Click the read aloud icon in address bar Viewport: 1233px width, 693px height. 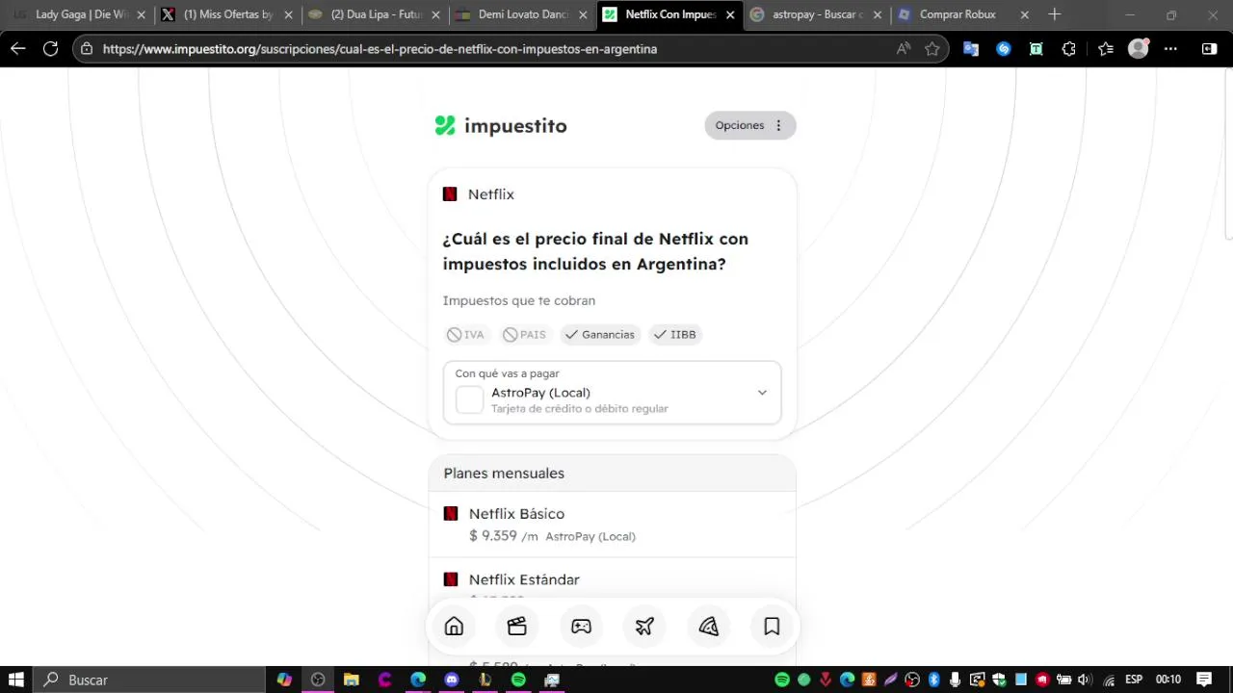pos(903,48)
